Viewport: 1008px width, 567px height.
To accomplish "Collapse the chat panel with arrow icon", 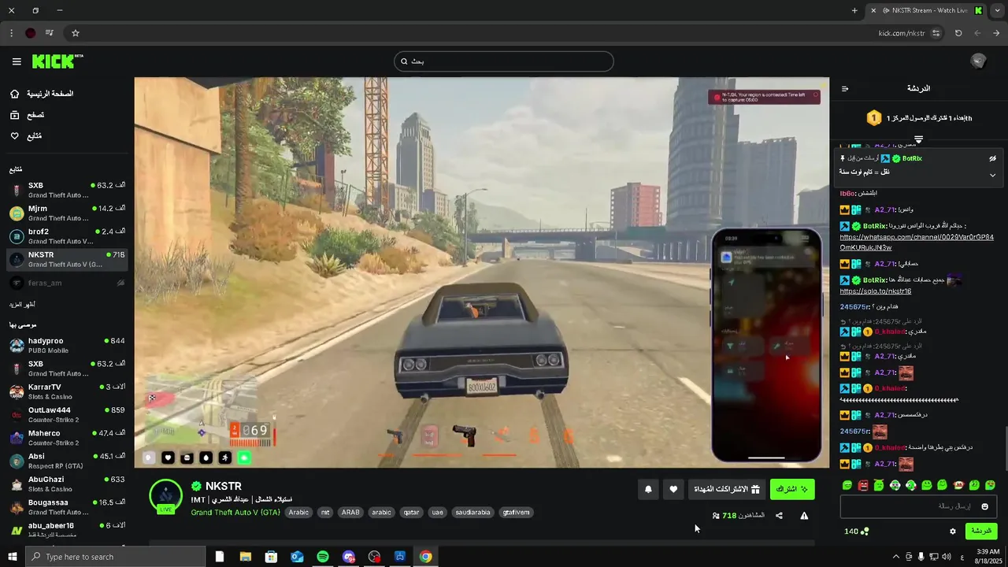I will (x=845, y=88).
